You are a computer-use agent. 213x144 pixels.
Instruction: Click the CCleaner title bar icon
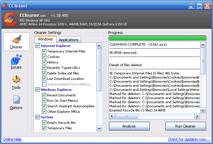point(5,5)
